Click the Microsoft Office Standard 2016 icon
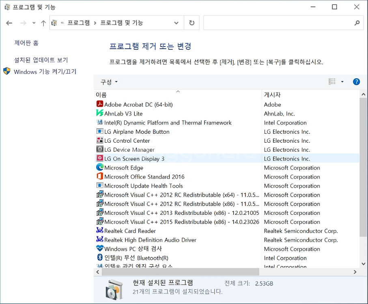This screenshot has width=368, height=304. click(x=100, y=176)
